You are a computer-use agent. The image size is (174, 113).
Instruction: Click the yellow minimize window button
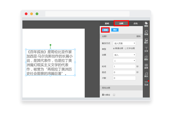coord(32,14)
